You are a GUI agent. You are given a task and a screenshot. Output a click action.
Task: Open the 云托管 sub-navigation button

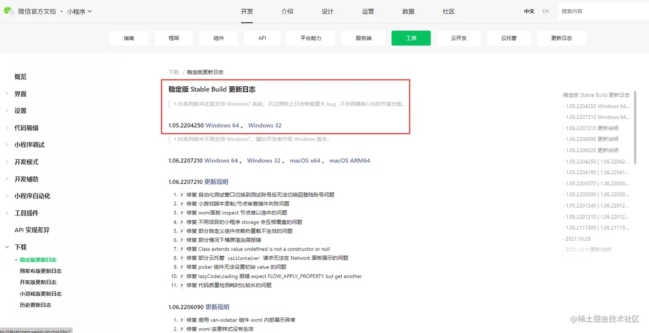pos(509,38)
